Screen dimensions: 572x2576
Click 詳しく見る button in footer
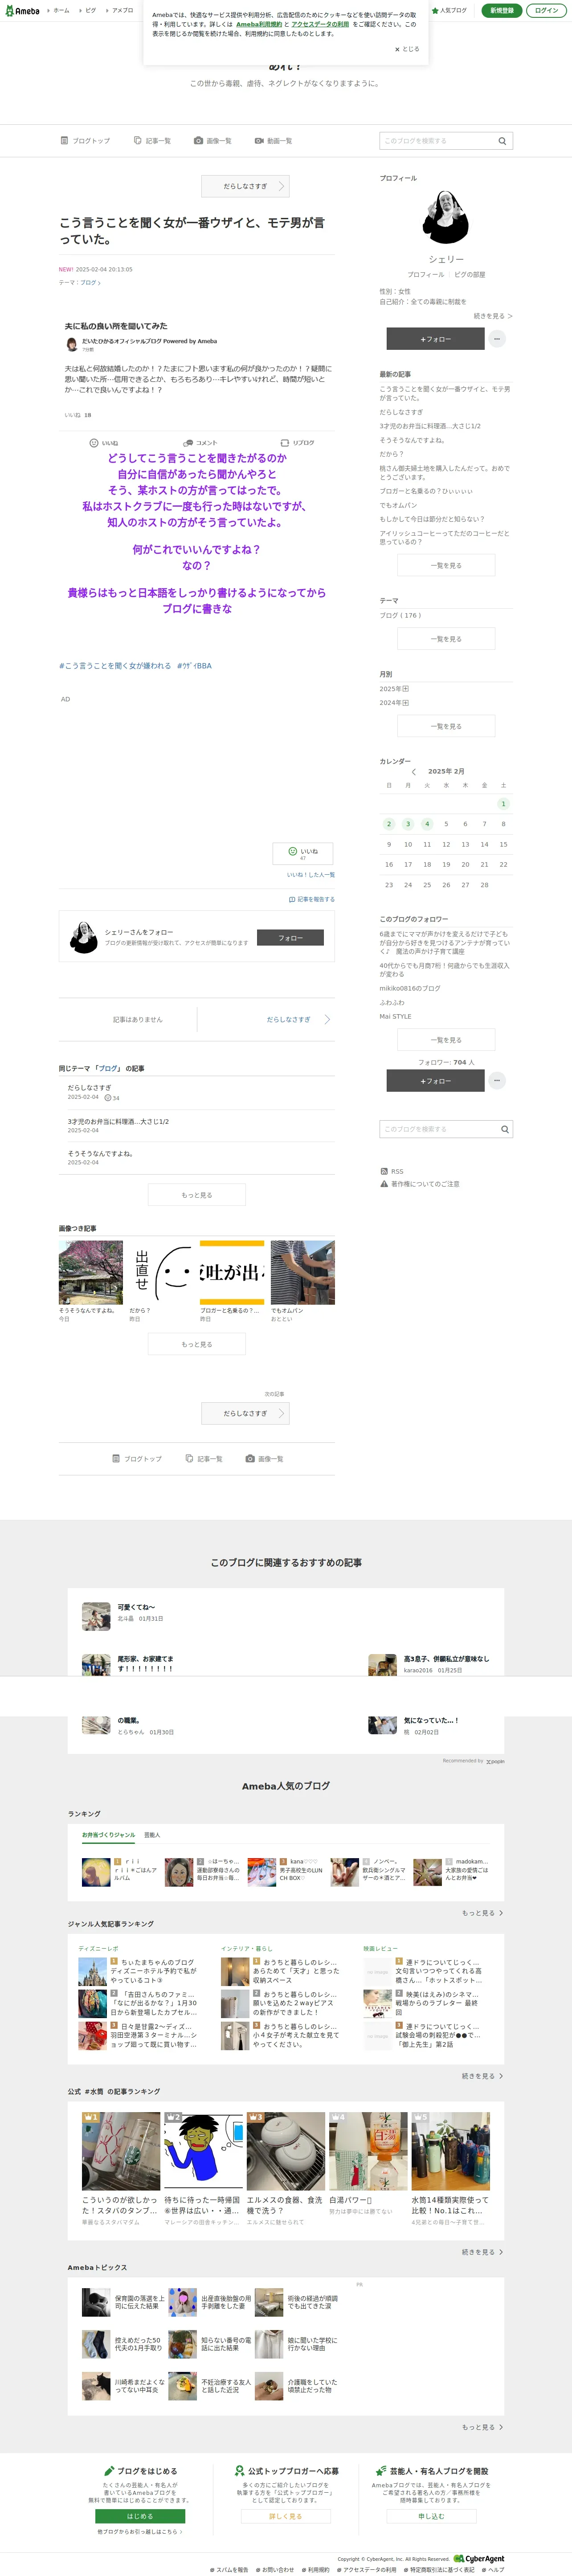tap(286, 2516)
